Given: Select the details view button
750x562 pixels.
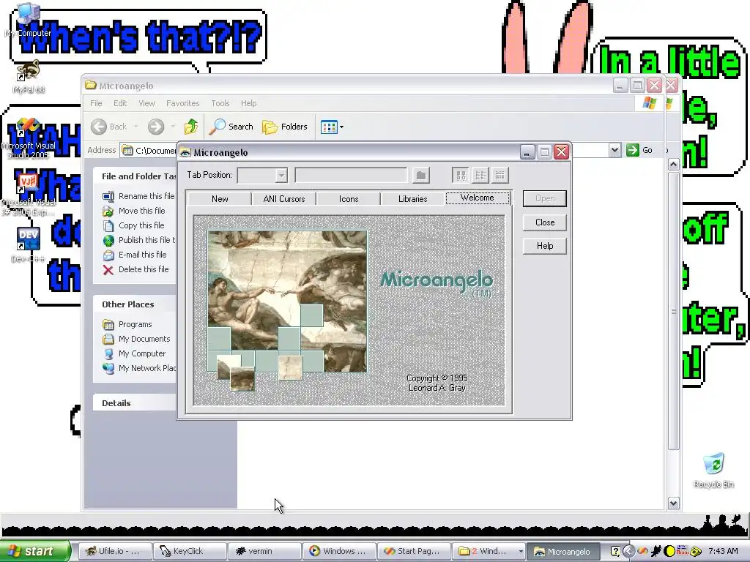Looking at the screenshot, I should pyautogui.click(x=500, y=176).
